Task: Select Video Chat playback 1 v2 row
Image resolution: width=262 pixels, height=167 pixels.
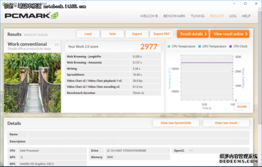Action: tap(113, 81)
